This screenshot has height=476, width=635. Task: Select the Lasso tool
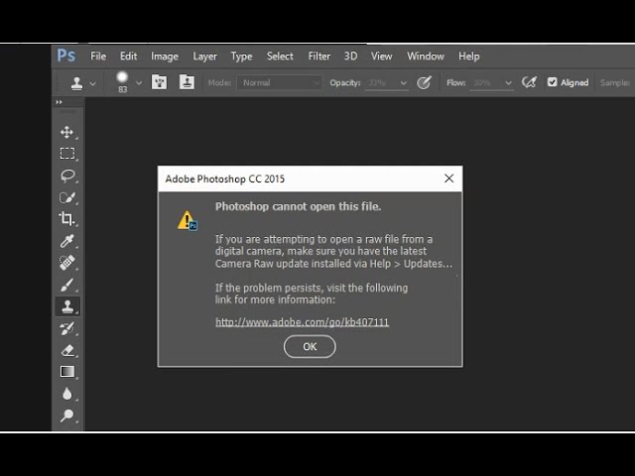(x=67, y=176)
